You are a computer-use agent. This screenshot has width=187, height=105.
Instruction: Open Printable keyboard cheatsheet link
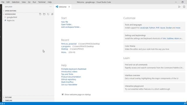point(74,69)
